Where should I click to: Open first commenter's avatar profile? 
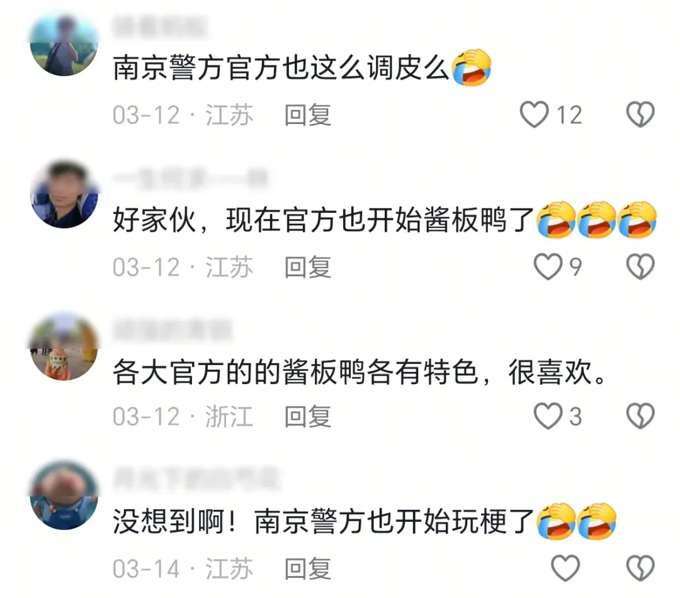click(64, 43)
